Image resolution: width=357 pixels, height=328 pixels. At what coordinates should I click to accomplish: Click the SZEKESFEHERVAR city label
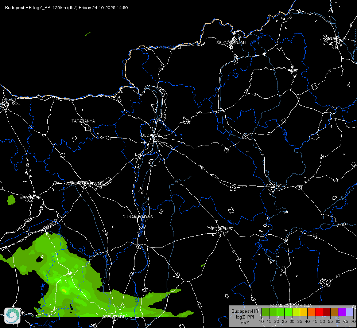click(84, 184)
